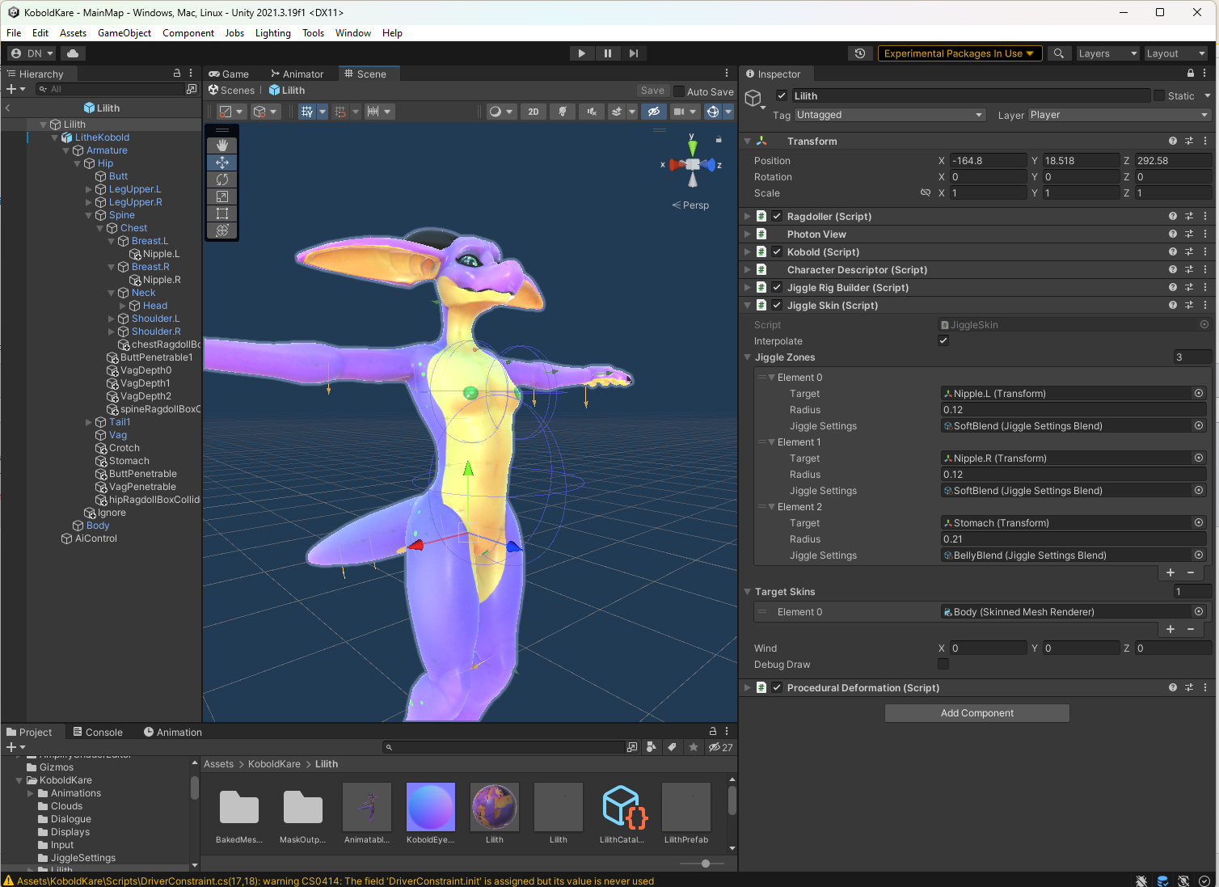Toggle the Lilith object active checkbox
This screenshot has width=1219, height=887.
coord(782,95)
